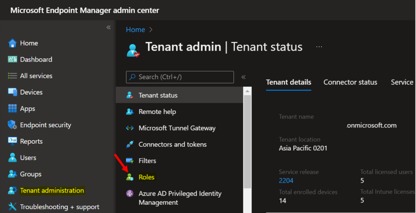Click the Connectors and tokens plug icon
Image resolution: width=416 pixels, height=213 pixels.
[130, 145]
